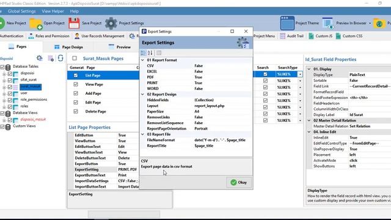This screenshot has height=220, width=391.
Task: Toggle the List Page generate checkbox
Action: (x=76, y=75)
